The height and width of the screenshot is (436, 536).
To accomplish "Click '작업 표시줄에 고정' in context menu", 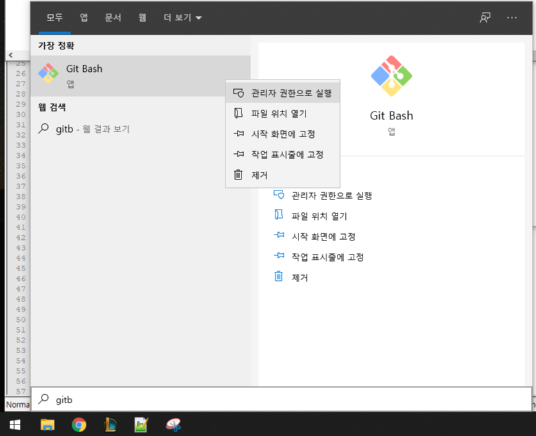I will pos(282,155).
